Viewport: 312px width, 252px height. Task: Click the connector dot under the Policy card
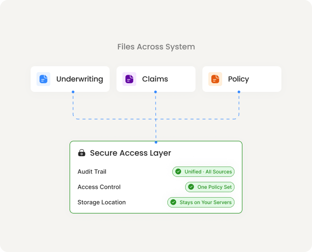click(x=239, y=92)
